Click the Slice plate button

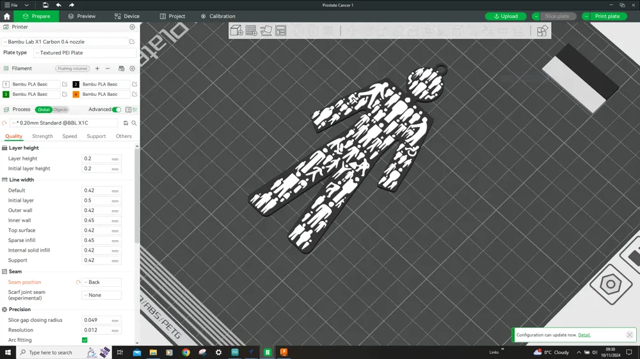[557, 17]
